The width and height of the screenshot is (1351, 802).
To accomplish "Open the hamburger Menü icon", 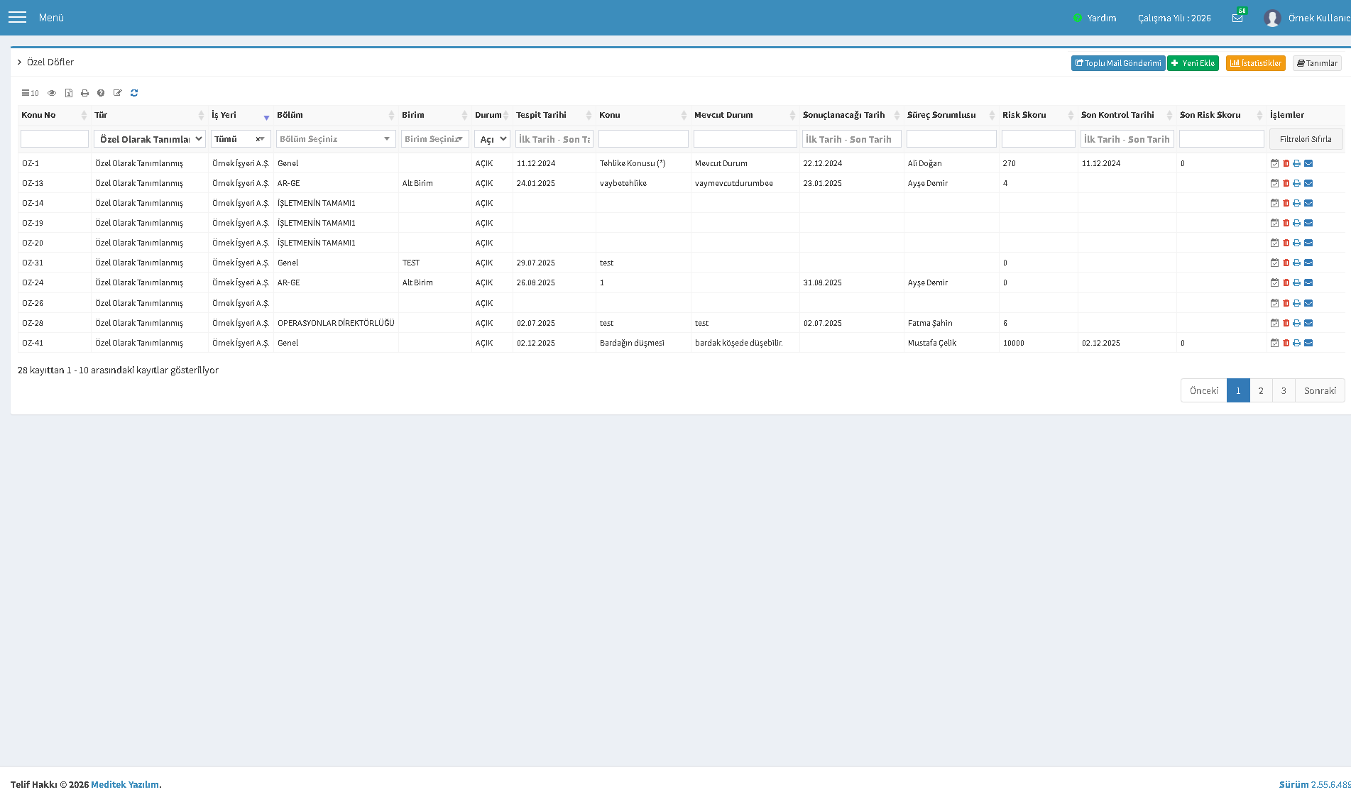I will coord(17,17).
